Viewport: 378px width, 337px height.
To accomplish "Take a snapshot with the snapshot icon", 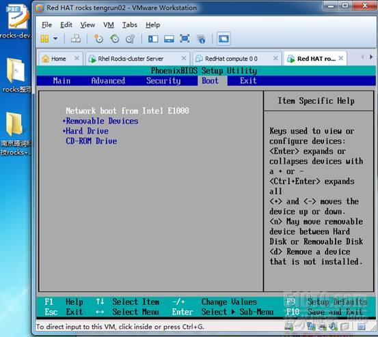I will 98,38.
